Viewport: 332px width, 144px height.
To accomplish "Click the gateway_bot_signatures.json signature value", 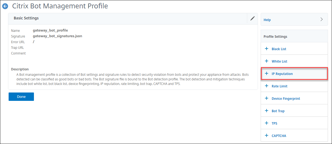I will pos(57,36).
